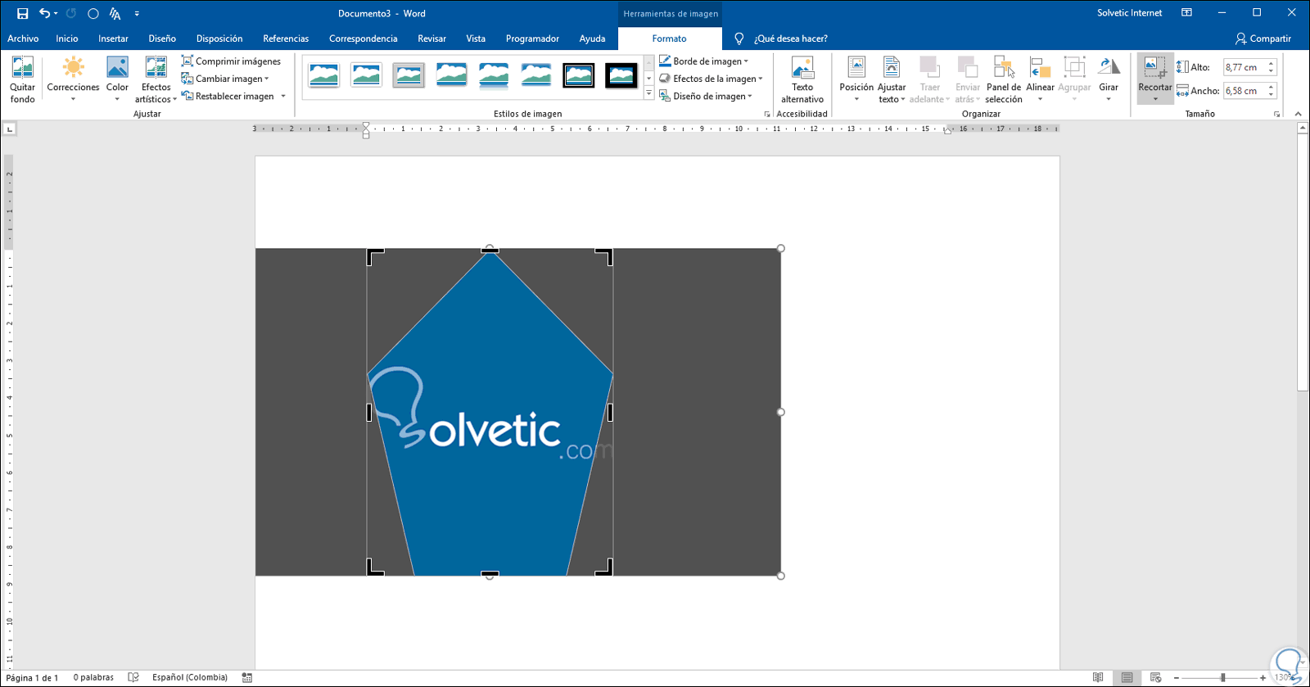Viewport: 1310px width, 687px height.
Task: Click the 0 palabras word count
Action: (x=93, y=677)
